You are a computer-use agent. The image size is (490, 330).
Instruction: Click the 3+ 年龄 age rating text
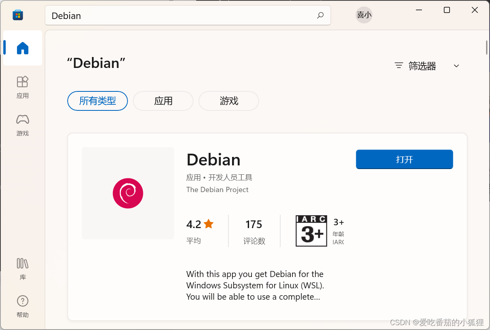coord(339,232)
